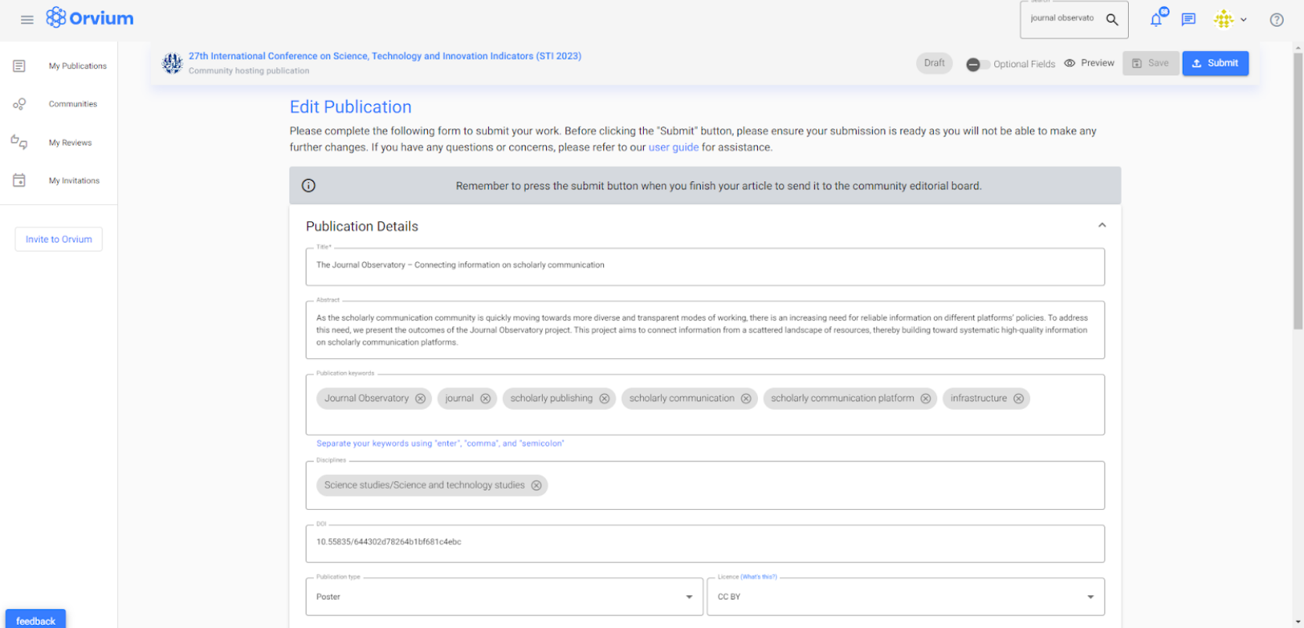Click the Communities sidebar icon
The image size is (1304, 628).
[x=20, y=104]
